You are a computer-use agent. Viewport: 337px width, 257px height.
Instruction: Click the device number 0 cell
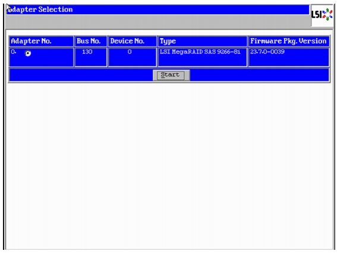coord(133,57)
